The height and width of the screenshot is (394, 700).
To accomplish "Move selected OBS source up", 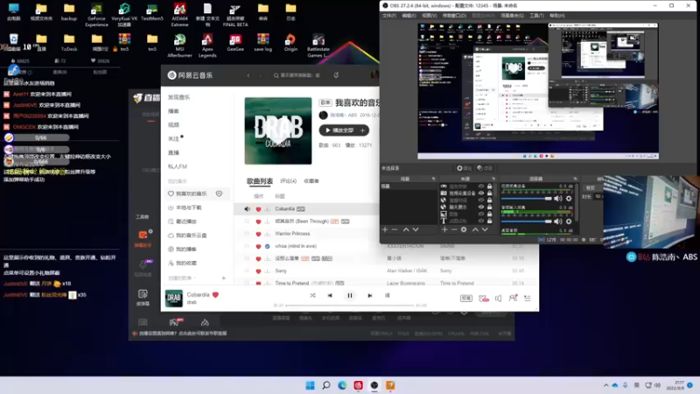I will tap(475, 229).
